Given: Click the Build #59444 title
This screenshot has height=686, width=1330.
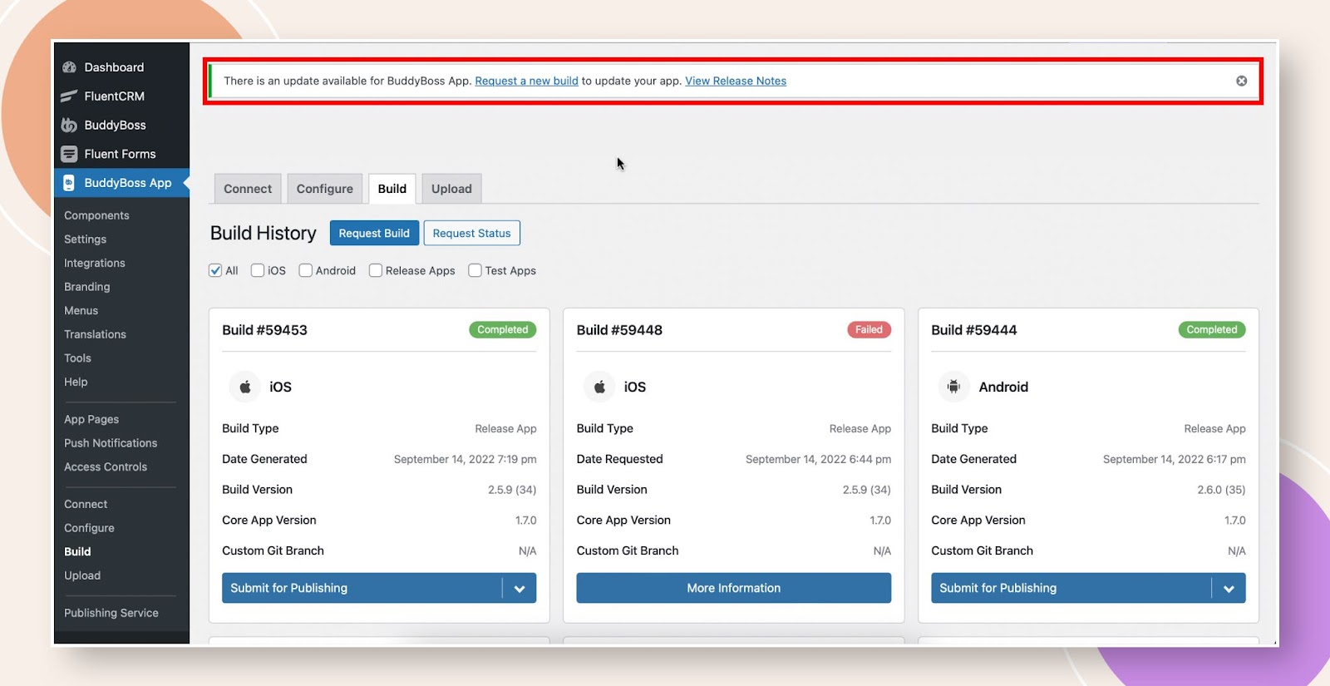Looking at the screenshot, I should point(973,330).
